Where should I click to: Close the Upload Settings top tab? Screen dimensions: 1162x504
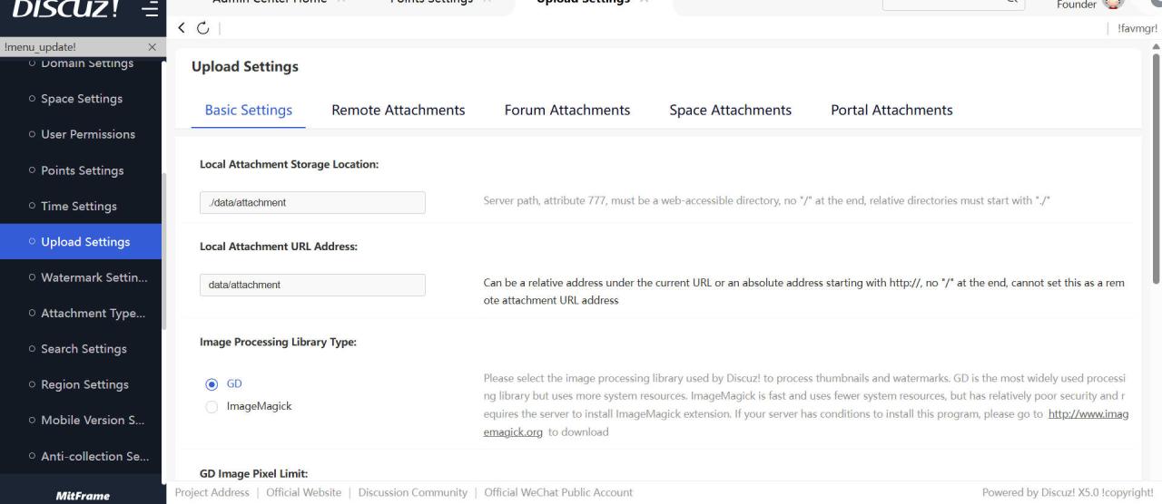(645, 3)
